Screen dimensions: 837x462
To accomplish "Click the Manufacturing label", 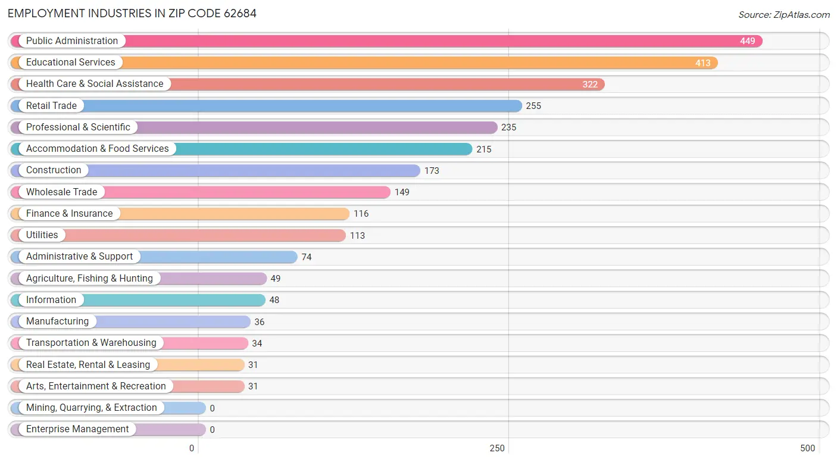I will pos(57,321).
